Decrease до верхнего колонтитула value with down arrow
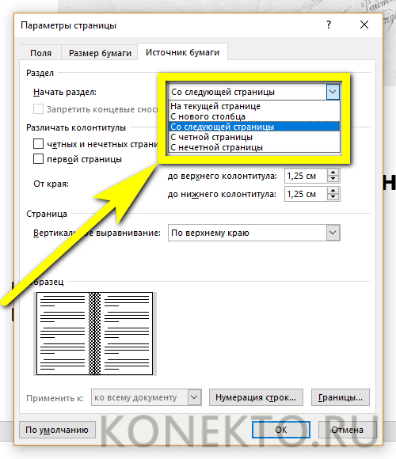 click(x=333, y=179)
